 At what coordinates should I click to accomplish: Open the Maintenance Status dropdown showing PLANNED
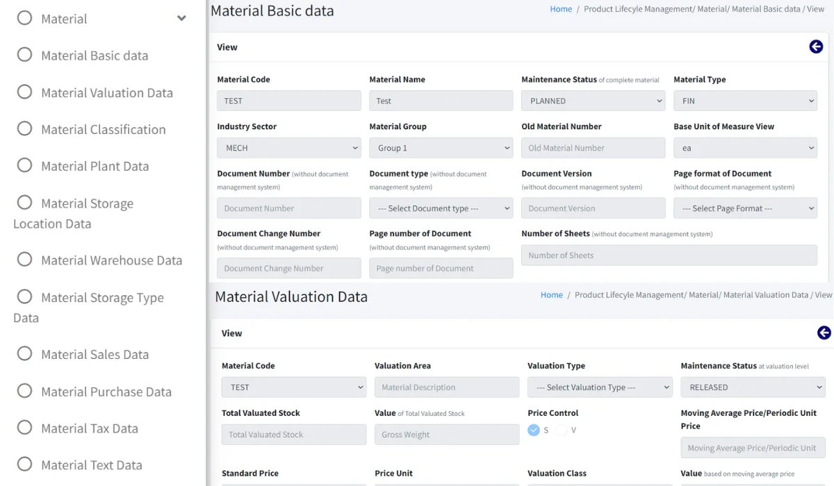592,100
